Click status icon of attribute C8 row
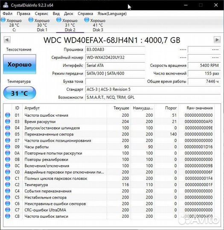This screenshot has width=224, height=230. pyautogui.click(x=8, y=216)
